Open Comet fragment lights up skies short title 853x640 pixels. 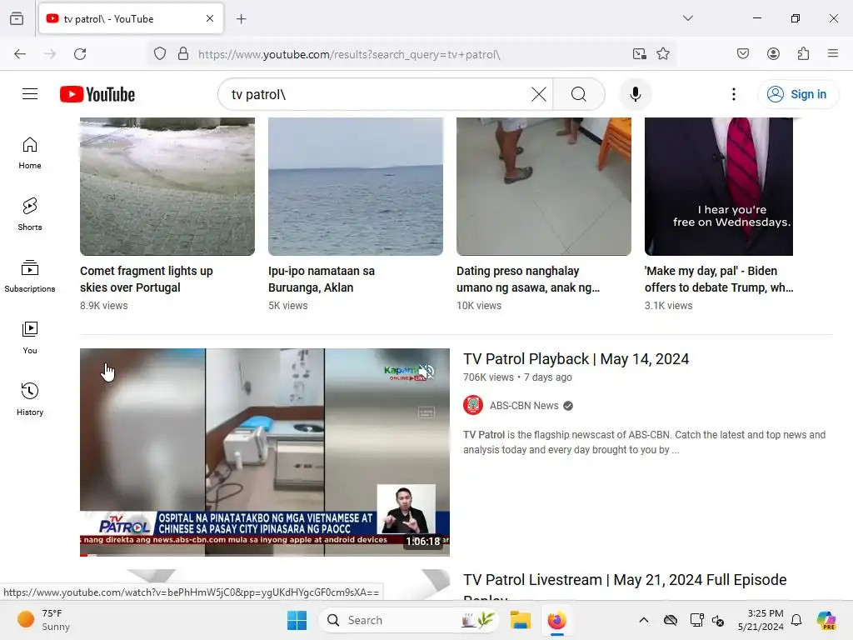[x=147, y=279]
